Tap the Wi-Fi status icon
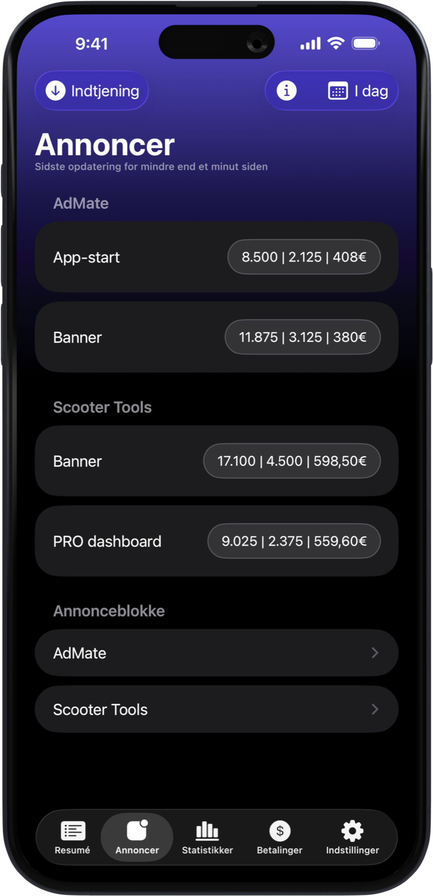The height and width of the screenshot is (896, 433). (x=336, y=43)
